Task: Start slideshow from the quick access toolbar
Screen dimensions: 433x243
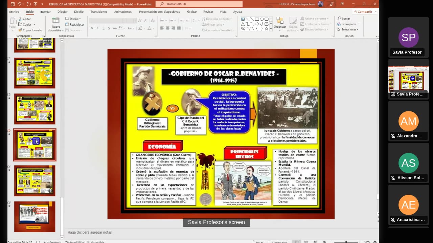Action: coord(36,4)
